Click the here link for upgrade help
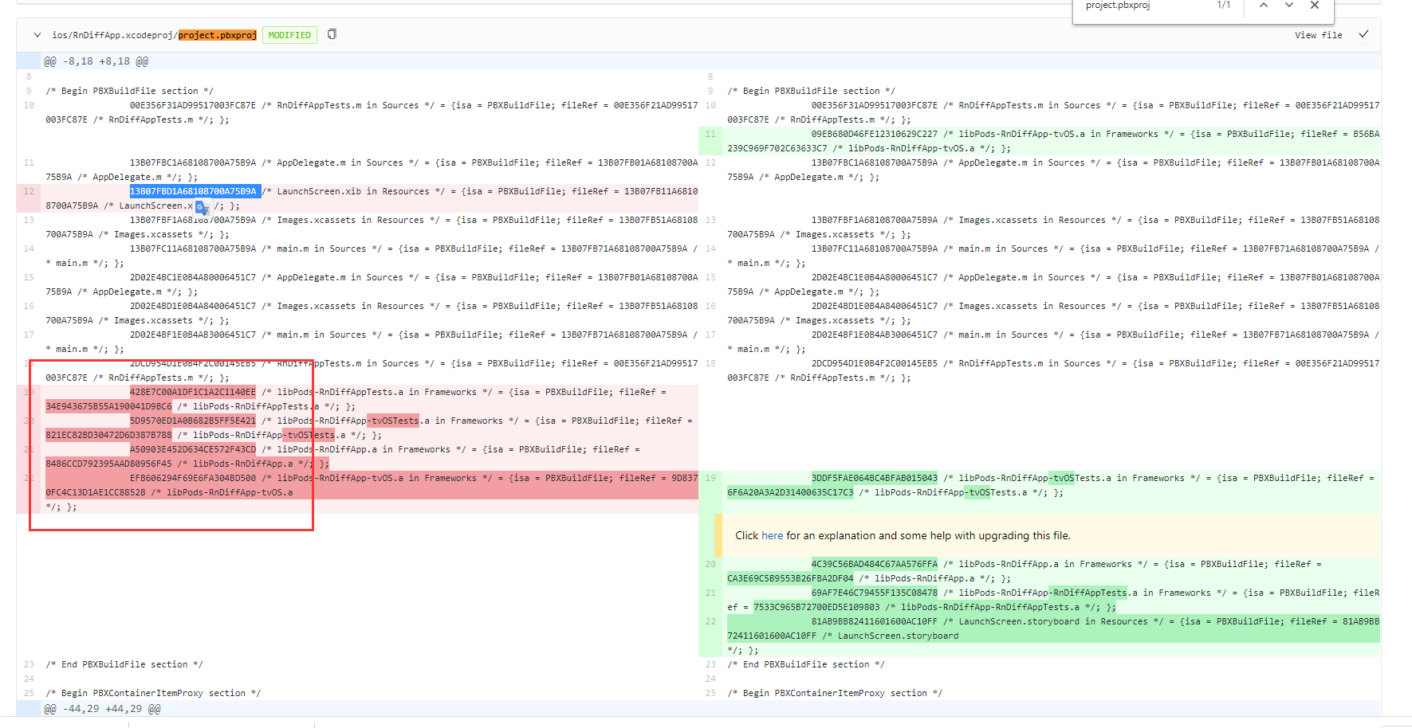The image size is (1412, 728). click(772, 535)
